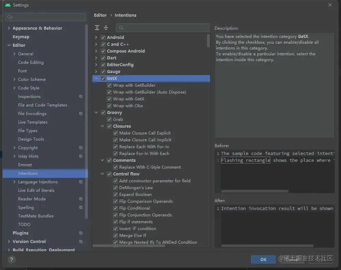Collapse the Control flow subgroup arrow
The width and height of the screenshot is (341, 270).
pos(102,174)
